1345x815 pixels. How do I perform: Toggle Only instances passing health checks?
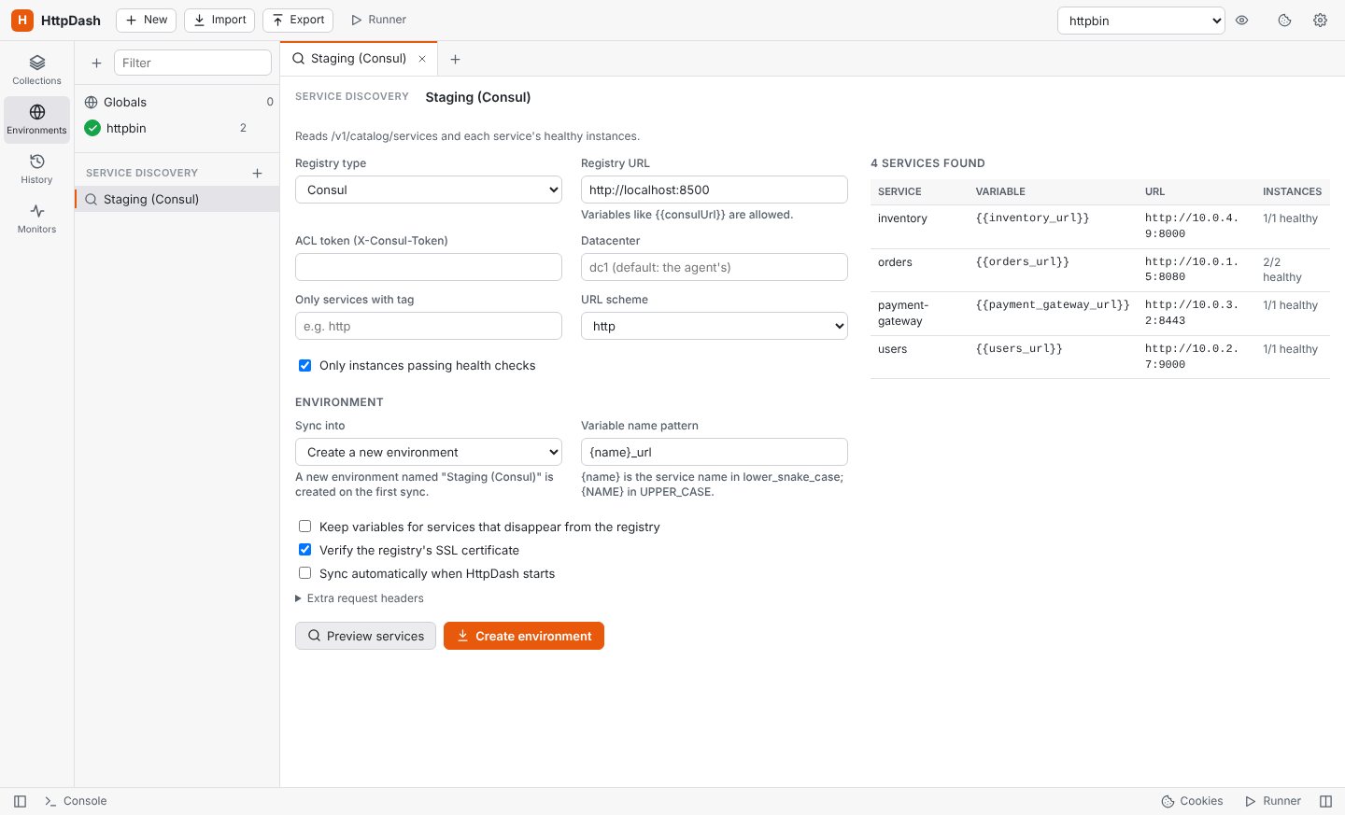tap(304, 365)
